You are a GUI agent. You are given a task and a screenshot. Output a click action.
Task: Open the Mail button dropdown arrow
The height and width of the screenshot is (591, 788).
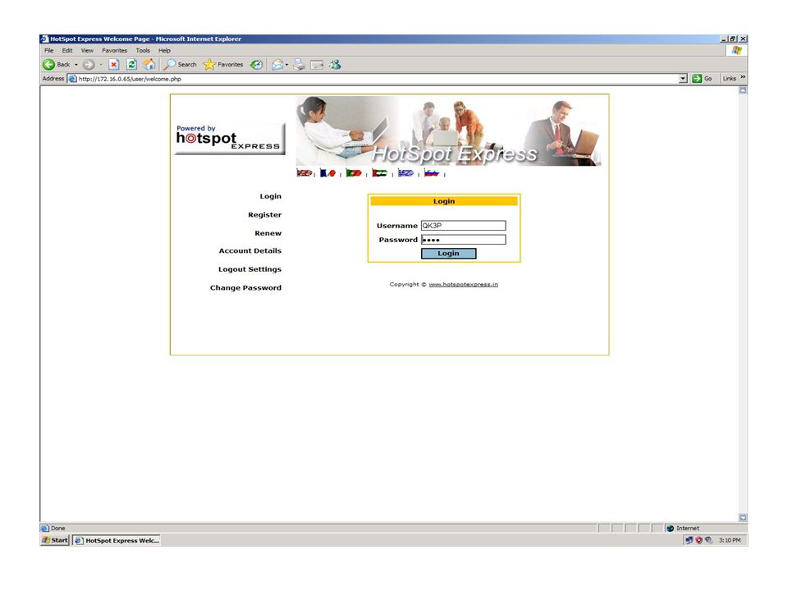tap(286, 65)
